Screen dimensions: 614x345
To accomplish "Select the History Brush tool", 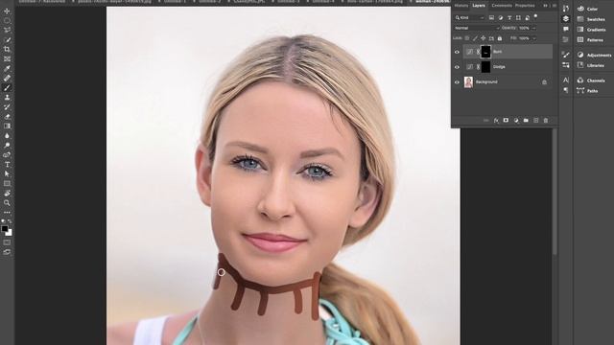I will (7, 106).
